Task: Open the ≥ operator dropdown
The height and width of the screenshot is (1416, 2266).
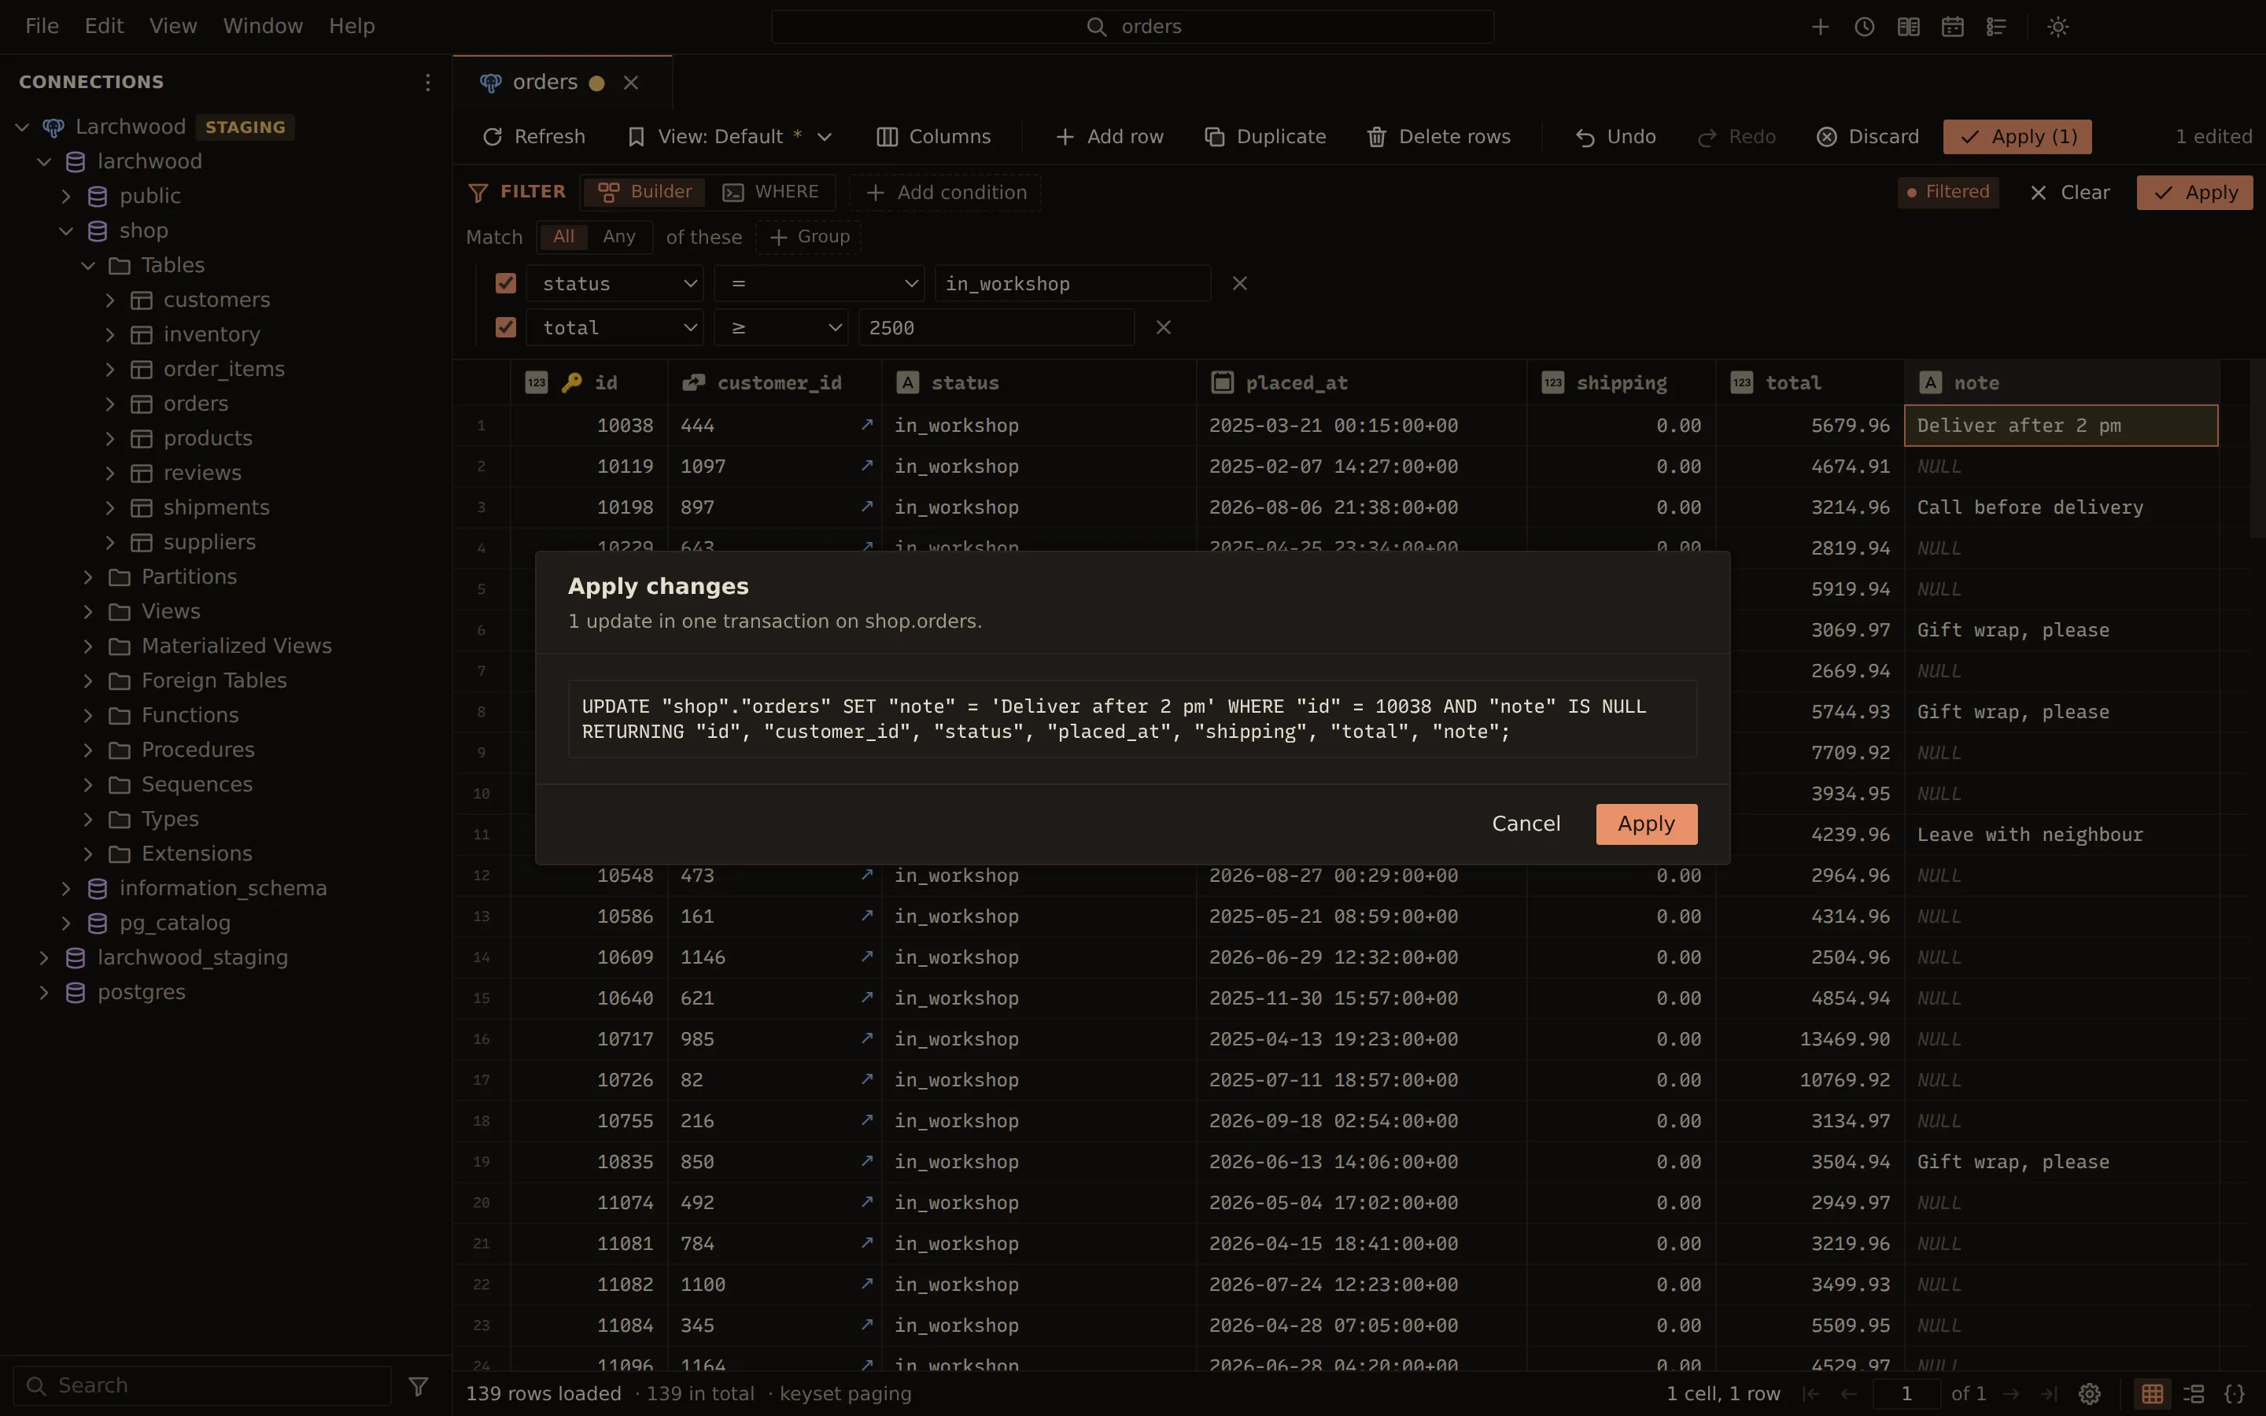Action: tap(781, 326)
